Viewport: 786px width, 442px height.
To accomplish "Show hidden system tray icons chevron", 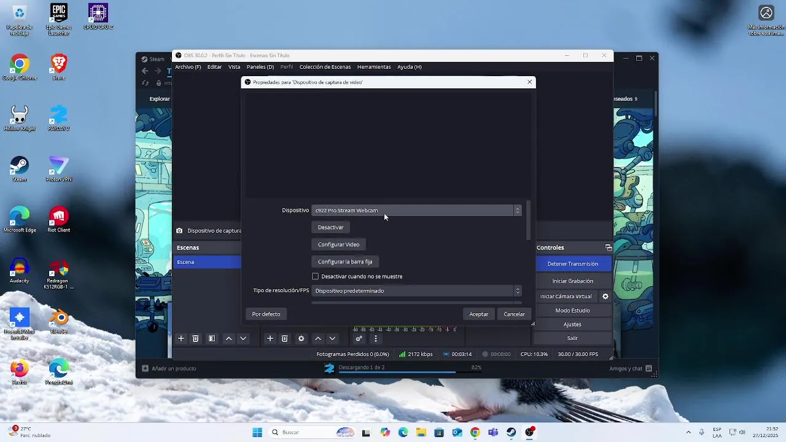I will [x=688, y=432].
